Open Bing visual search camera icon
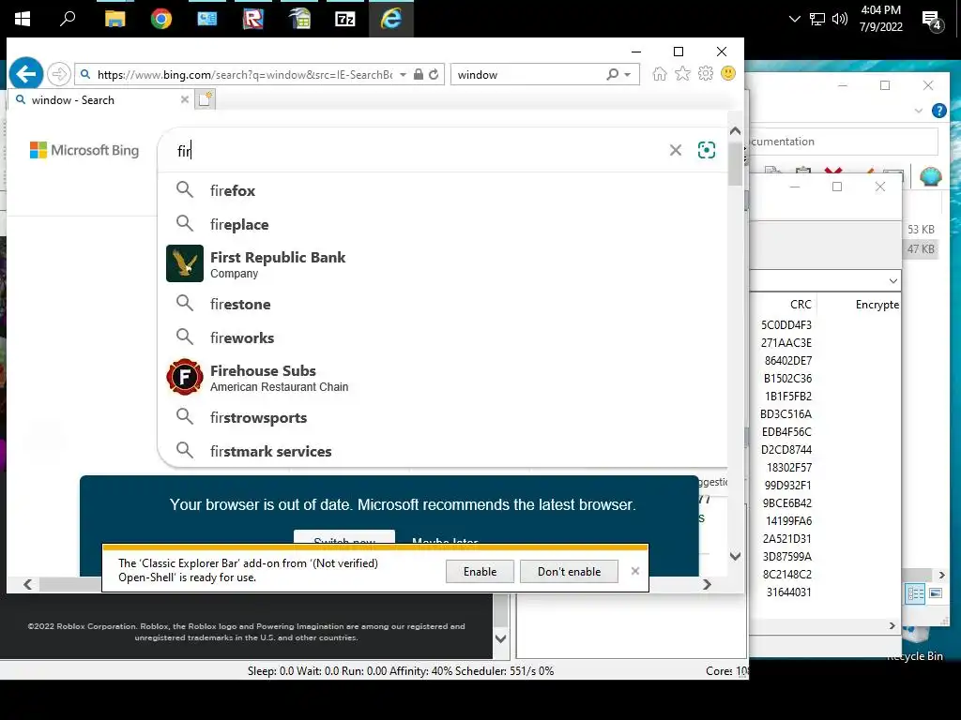 [x=707, y=150]
